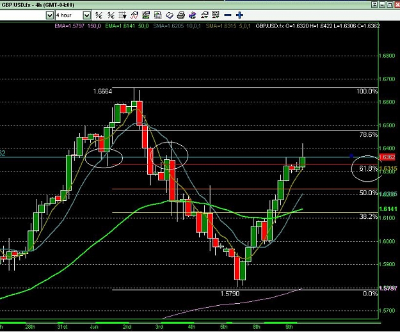Click the 100.0% Fibonacci level label
The width and height of the screenshot is (400, 332).
(367, 91)
